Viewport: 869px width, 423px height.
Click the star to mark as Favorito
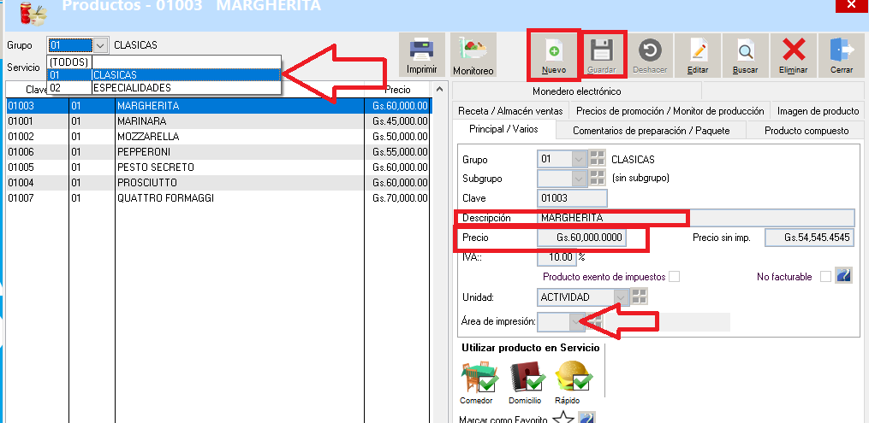[x=563, y=419]
